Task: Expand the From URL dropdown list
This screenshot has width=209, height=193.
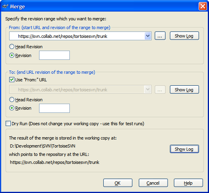Action: coord(148,36)
